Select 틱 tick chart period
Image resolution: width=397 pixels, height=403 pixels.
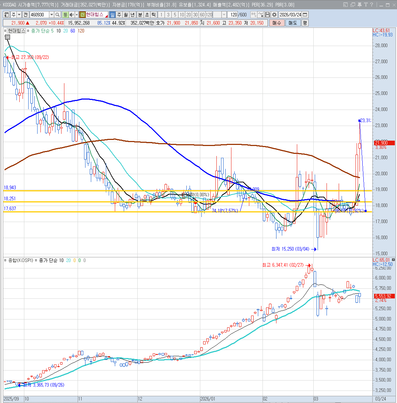point(153,15)
